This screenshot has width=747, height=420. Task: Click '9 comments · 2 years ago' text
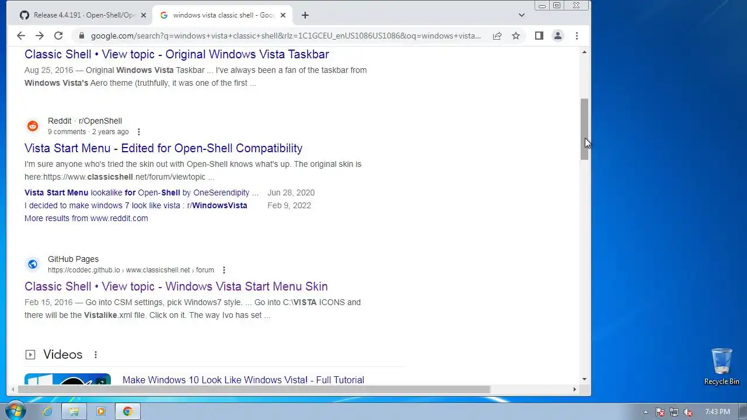point(88,132)
